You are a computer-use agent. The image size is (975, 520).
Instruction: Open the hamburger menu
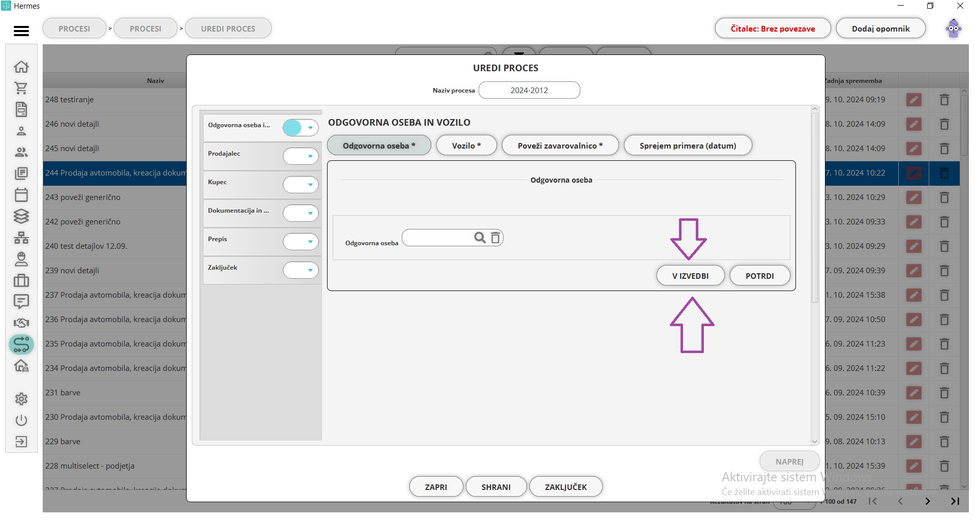point(21,31)
